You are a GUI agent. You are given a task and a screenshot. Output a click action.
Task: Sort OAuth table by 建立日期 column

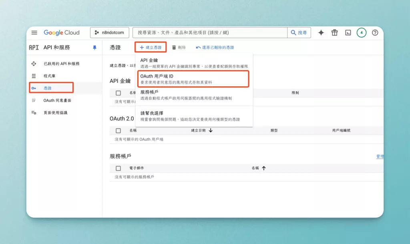click(202, 130)
